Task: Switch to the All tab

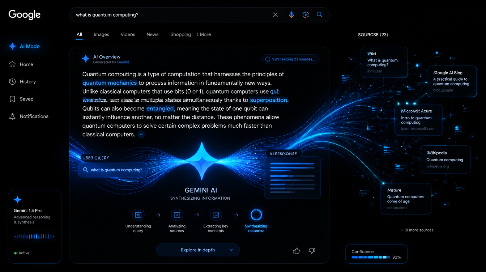Action: point(79,35)
